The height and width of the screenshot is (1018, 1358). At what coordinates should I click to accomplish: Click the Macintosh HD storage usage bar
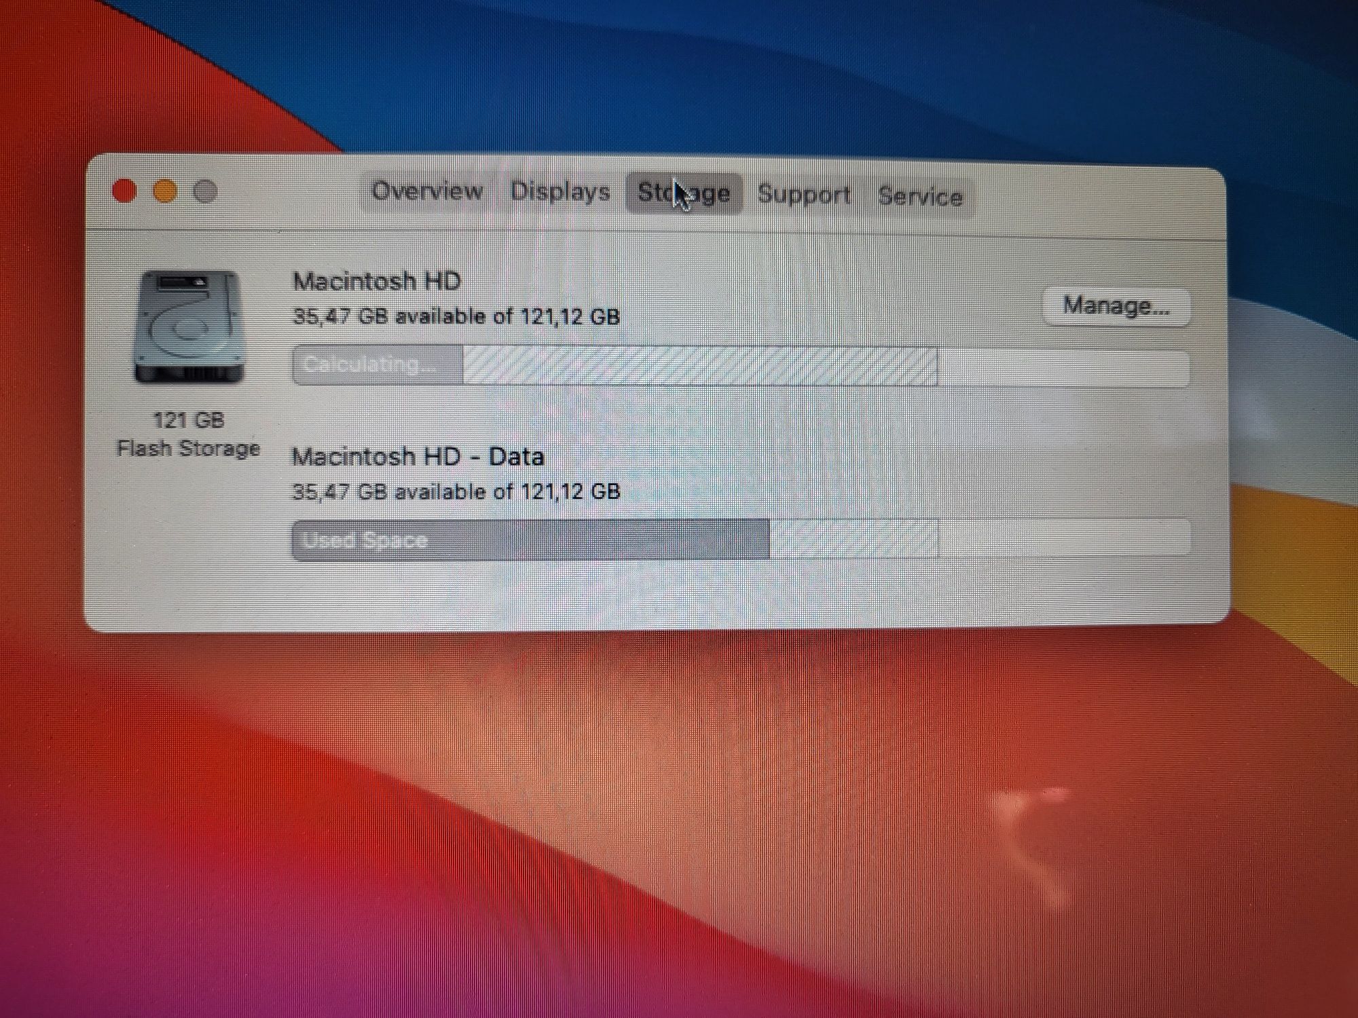coord(741,366)
